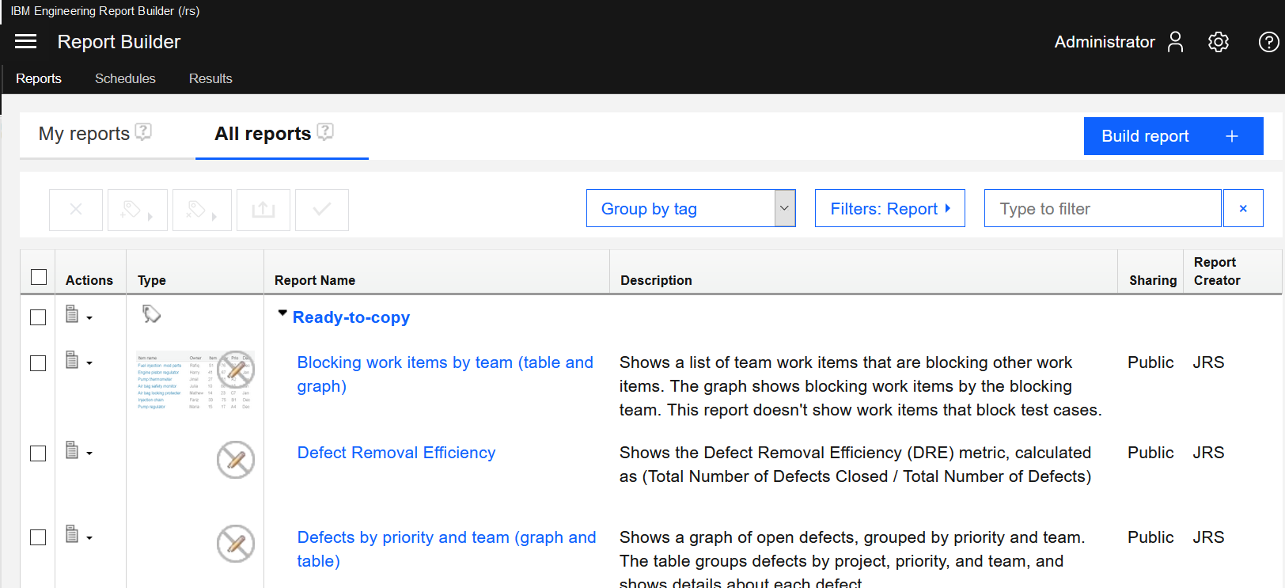The width and height of the screenshot is (1285, 588).
Task: Check the Blocking work items row checkbox
Action: (x=38, y=363)
